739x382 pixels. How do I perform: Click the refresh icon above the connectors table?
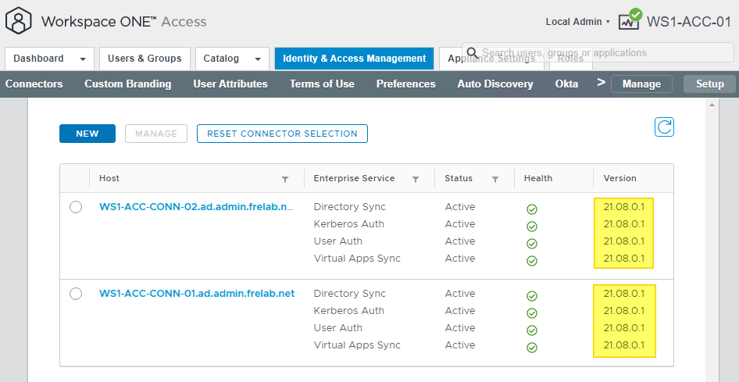(664, 127)
